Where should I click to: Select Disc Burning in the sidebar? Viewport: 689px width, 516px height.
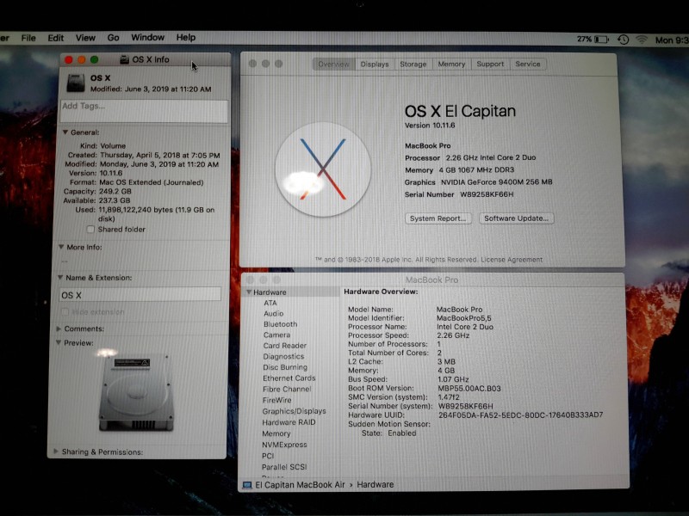click(285, 367)
